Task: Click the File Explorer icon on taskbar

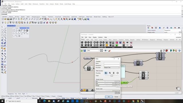Action: pyautogui.click(x=49, y=101)
